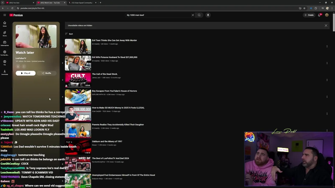Switch to the Snipe Squad Community tab

point(82,3)
